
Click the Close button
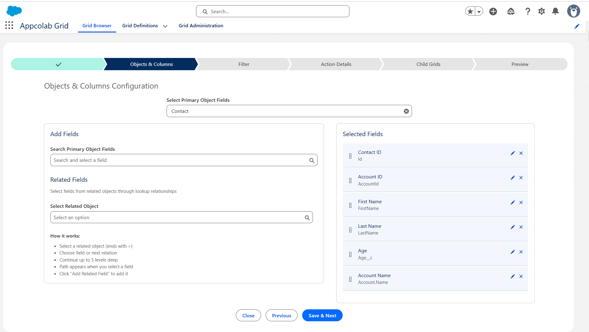[x=248, y=315]
